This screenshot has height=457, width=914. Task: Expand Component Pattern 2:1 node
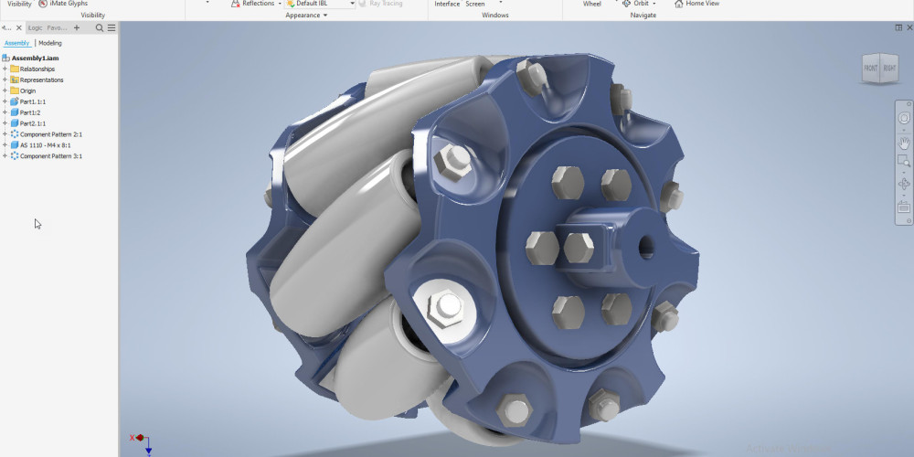(x=5, y=134)
